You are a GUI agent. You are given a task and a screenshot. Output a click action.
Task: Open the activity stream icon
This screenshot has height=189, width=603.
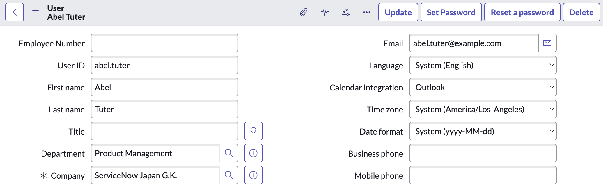[324, 12]
